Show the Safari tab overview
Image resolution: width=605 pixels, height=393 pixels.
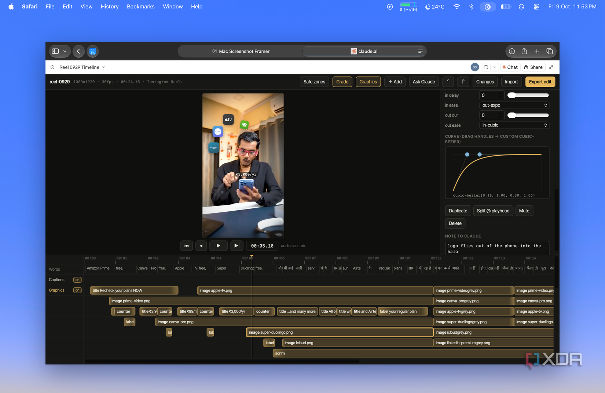click(549, 51)
